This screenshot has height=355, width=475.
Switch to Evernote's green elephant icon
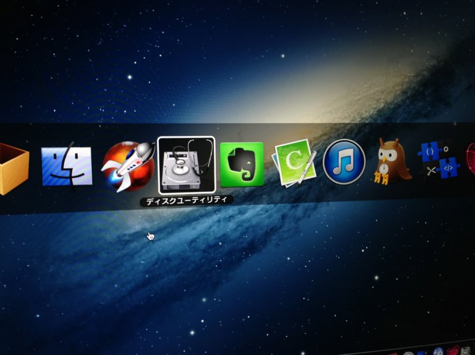click(242, 164)
